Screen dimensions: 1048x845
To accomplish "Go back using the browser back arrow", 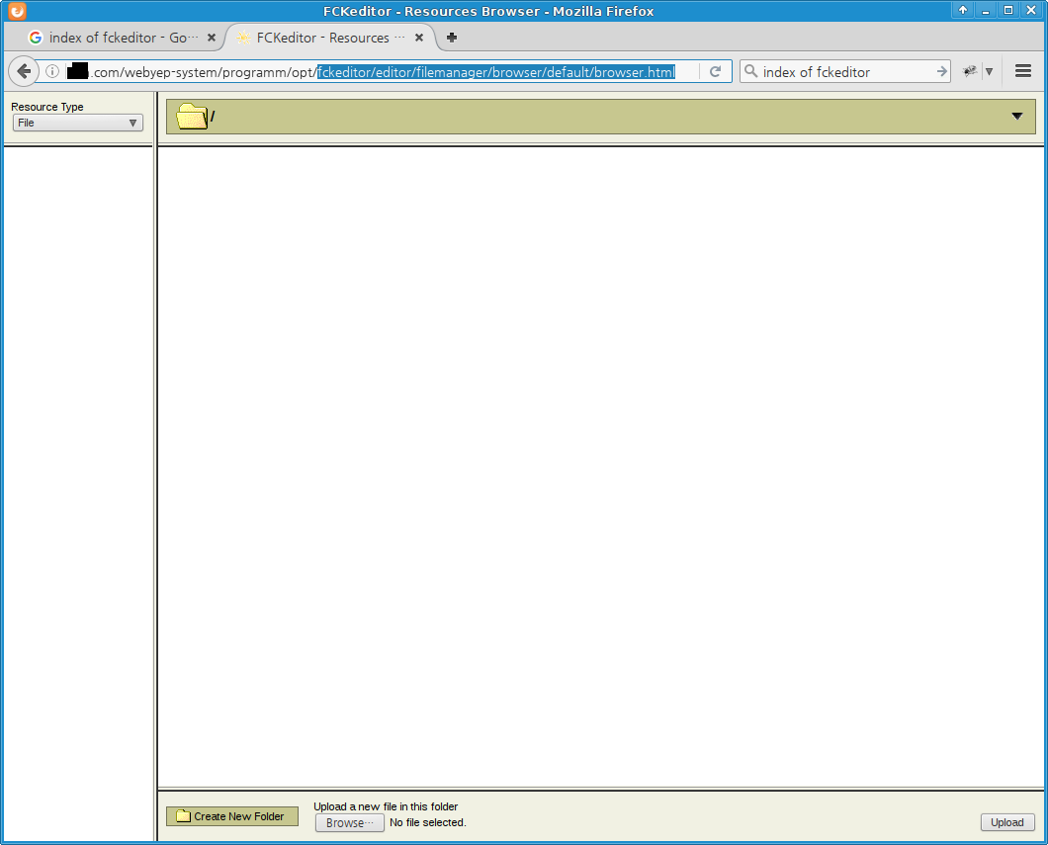I will click(24, 71).
